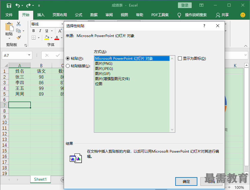Click the Paste clipboard icon

coord(9,26)
